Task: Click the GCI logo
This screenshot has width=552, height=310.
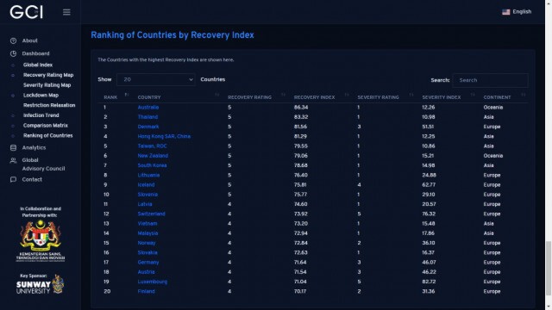Action: coord(27,12)
